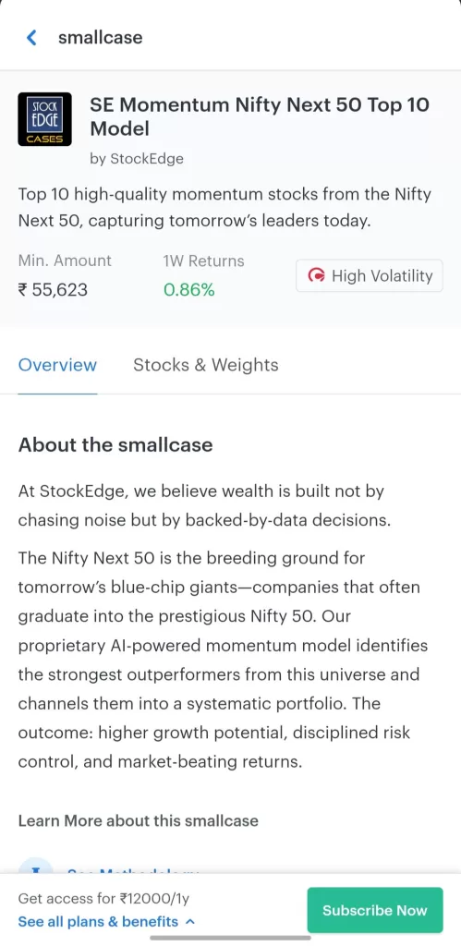The height and width of the screenshot is (946, 461).
Task: Tap the Get access for ₹12000/1y text
Action: tap(103, 898)
